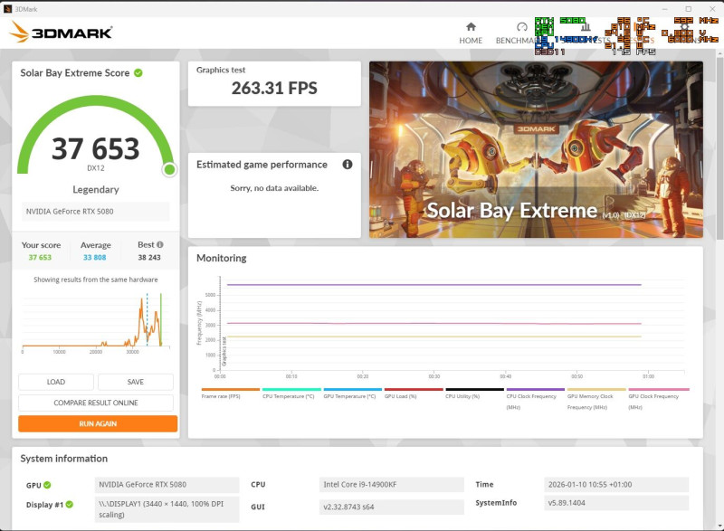Click the Legendary rating label
724x531 pixels.
[96, 190]
